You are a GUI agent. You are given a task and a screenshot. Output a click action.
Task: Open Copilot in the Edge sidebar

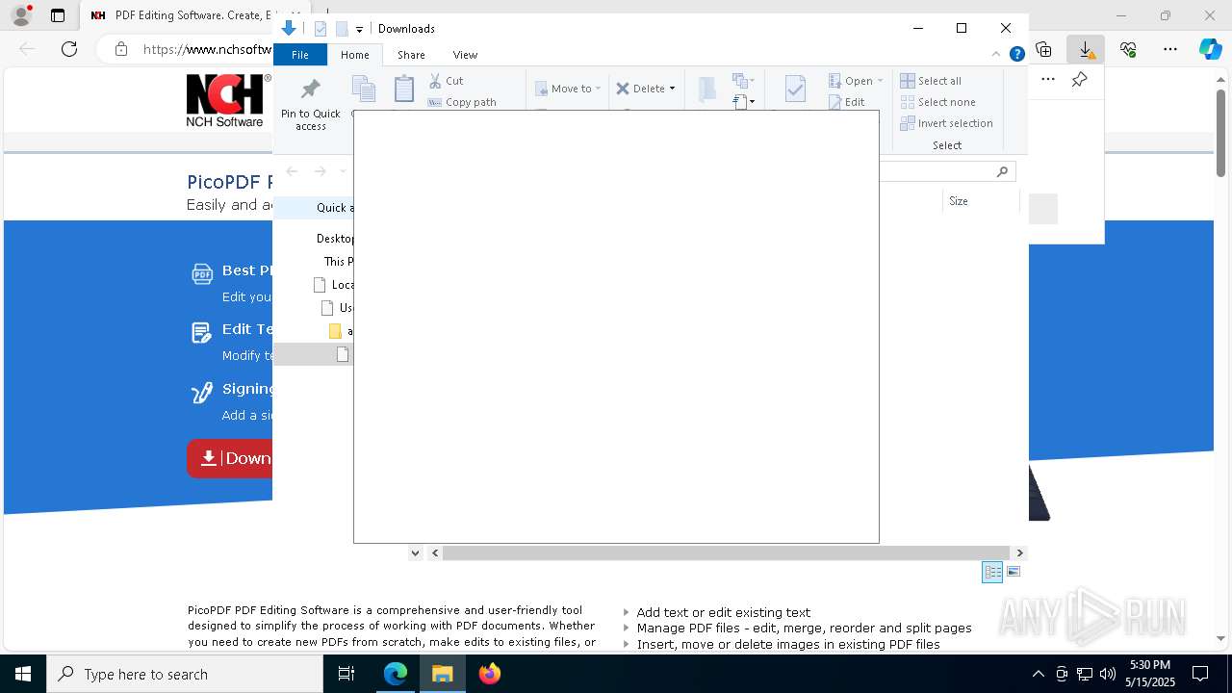1210,49
